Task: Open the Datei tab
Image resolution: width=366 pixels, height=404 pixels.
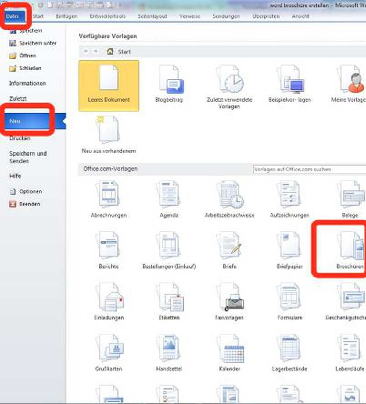Action: (x=13, y=16)
